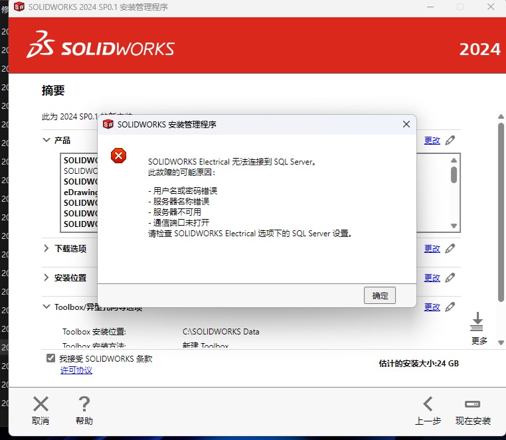Viewport: 506px width, 440px height.
Task: Click the red error icon in dialog
Action: [118, 156]
